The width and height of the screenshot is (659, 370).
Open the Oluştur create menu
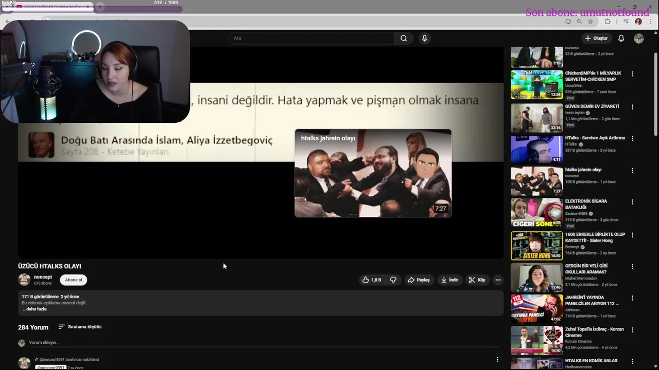click(596, 38)
